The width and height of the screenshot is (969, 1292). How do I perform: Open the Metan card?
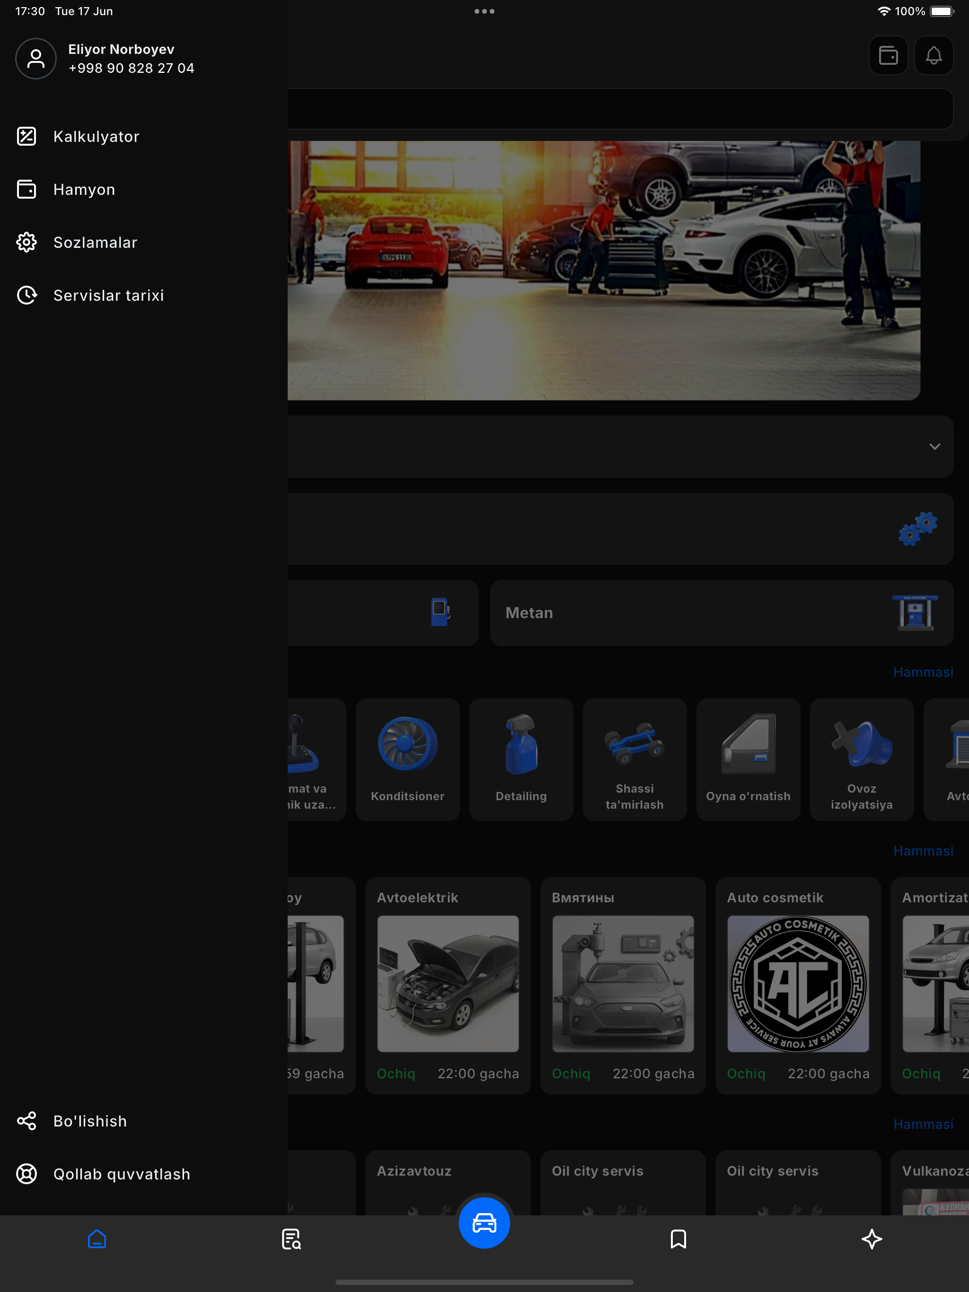(722, 613)
